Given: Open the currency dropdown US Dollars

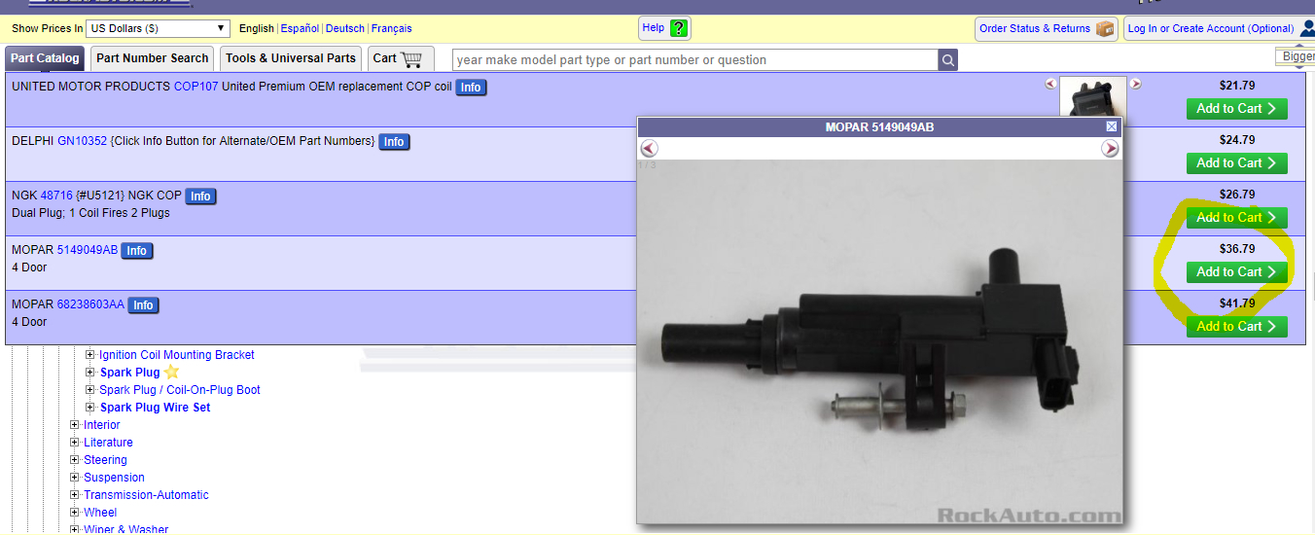Looking at the screenshot, I should (159, 28).
